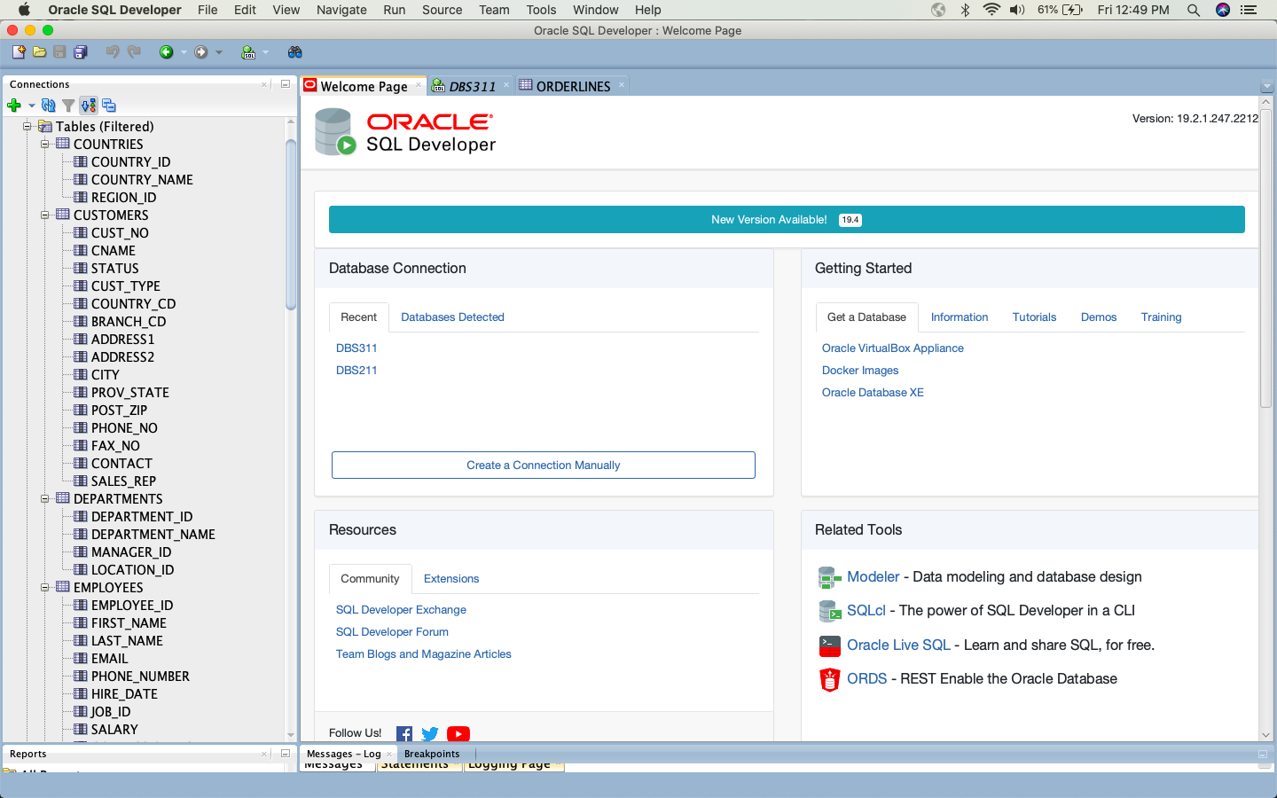Open the Oracle VirtualBox Appliance link
The width and height of the screenshot is (1277, 798).
click(892, 348)
